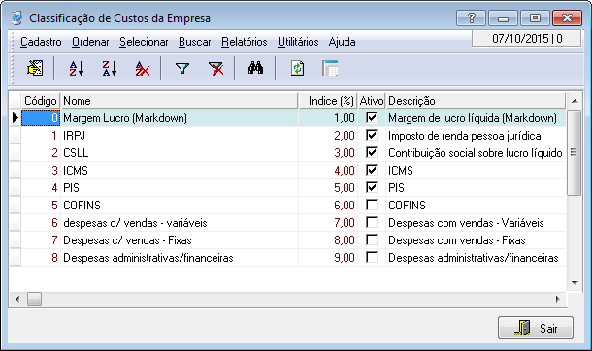Click the Indice (%) column header
This screenshot has height=351, width=592.
coord(328,101)
